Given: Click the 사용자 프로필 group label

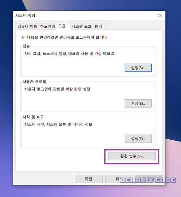Looking at the screenshot, I should [x=34, y=82].
